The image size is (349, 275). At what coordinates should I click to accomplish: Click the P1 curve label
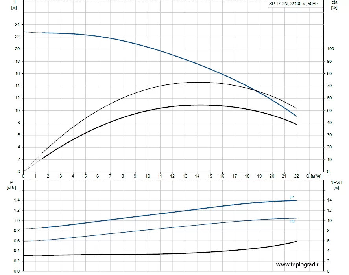click(x=292, y=197)
